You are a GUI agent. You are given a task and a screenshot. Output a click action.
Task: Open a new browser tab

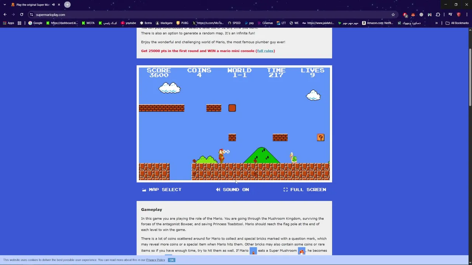coord(67,5)
